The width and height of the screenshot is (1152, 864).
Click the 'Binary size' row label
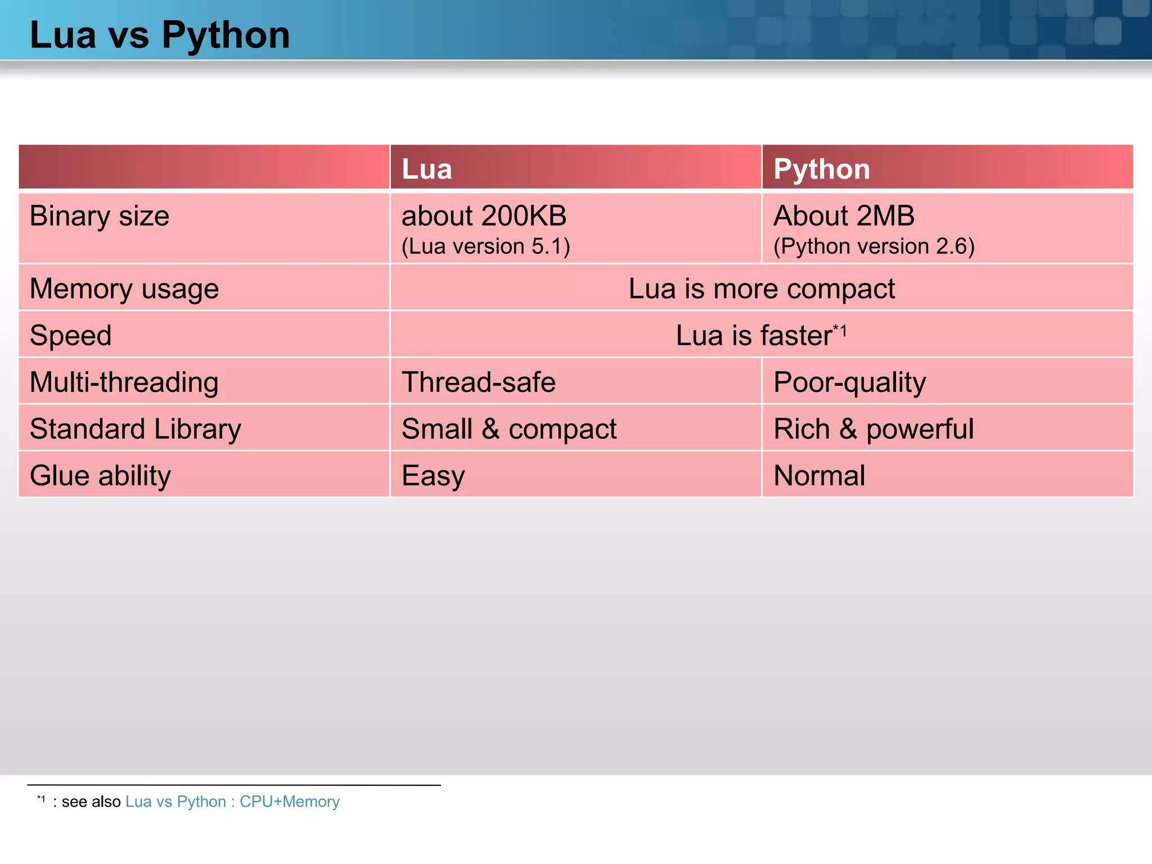click(100, 217)
